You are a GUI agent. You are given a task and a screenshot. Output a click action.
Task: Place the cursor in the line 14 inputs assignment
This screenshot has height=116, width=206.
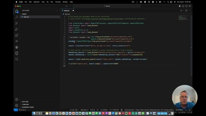click(x=99, y=46)
